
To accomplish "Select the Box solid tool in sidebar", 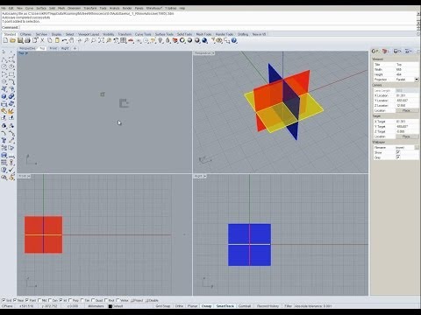I will (x=4, y=96).
